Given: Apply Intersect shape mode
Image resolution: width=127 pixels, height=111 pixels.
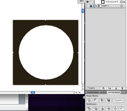Looking at the screenshot, I should pyautogui.click(x=102, y=100).
